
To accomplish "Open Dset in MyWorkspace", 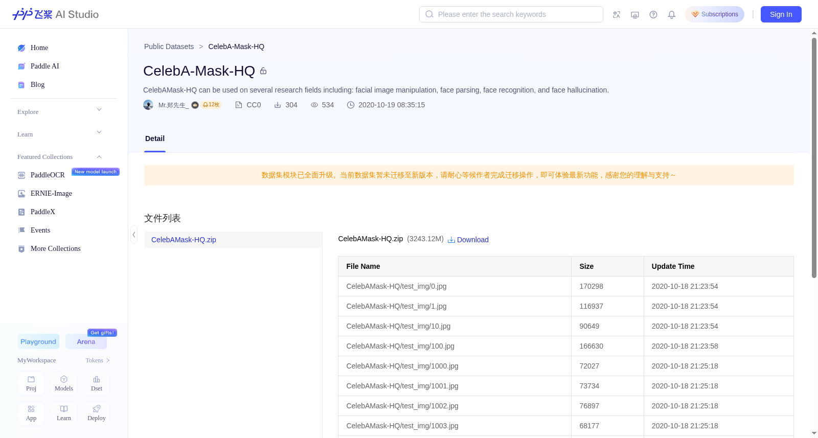I will coord(97,383).
